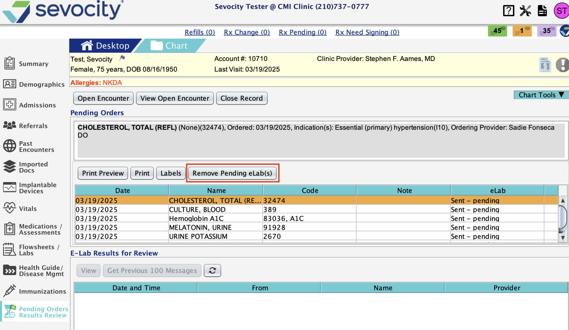Open the patient billing document icon
569x330 pixels.
pyautogui.click(x=545, y=65)
